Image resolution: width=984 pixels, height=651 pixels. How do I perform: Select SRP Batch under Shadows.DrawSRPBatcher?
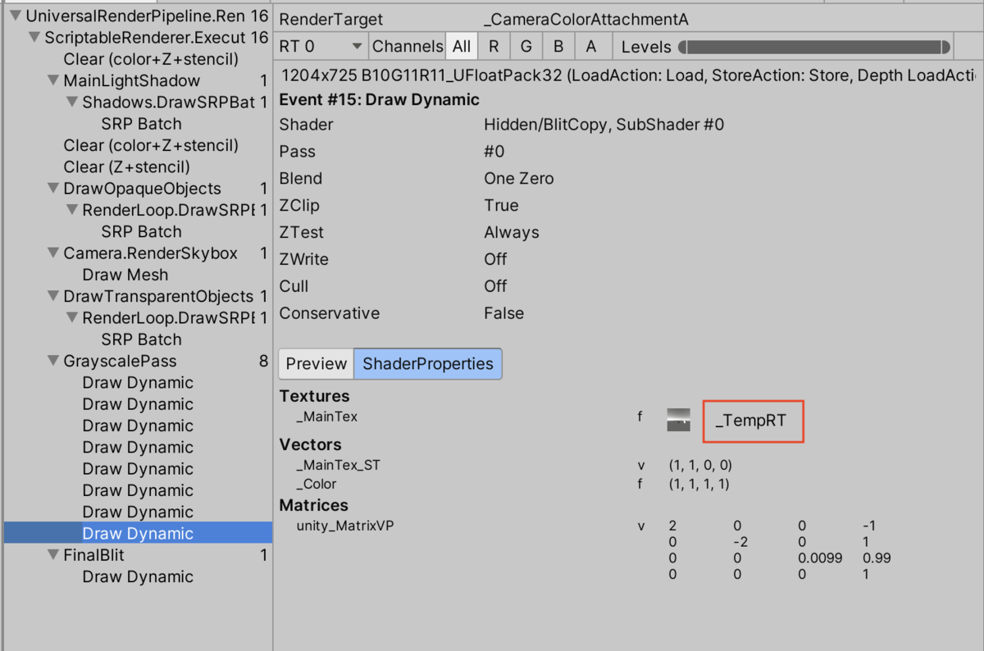click(142, 124)
